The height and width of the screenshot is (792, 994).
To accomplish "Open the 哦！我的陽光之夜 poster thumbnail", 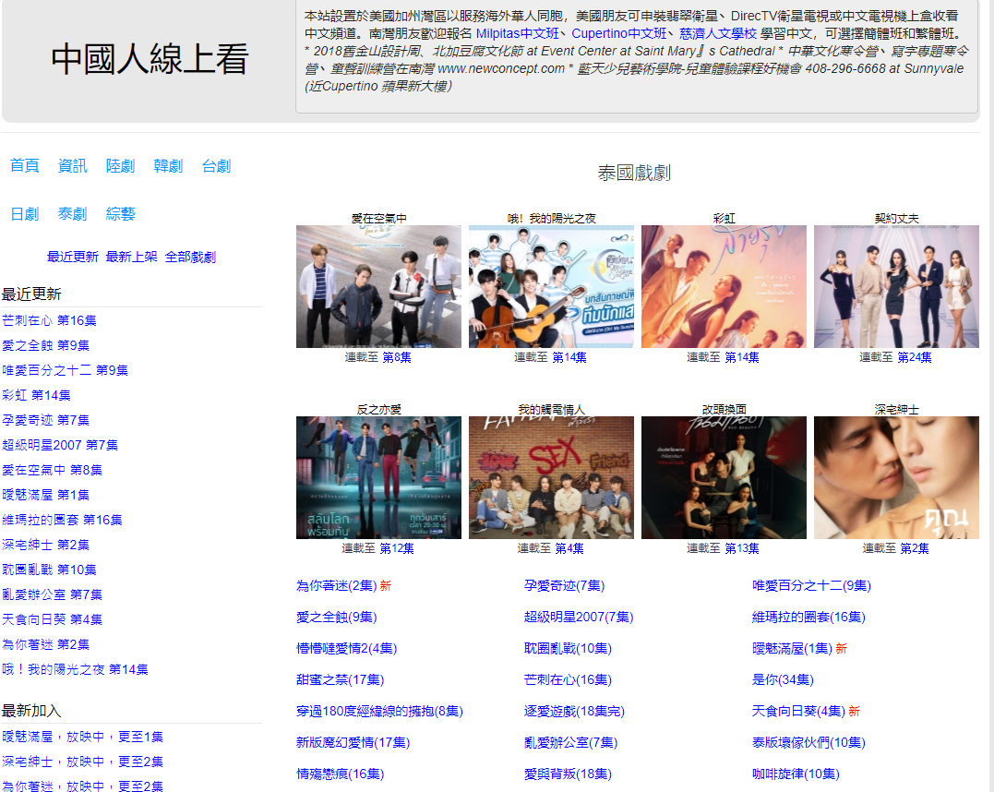I will coord(551,287).
